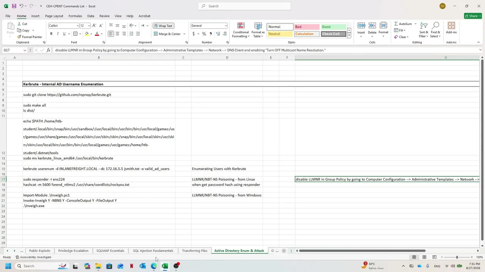Apply the Good cell style

tap(333, 27)
